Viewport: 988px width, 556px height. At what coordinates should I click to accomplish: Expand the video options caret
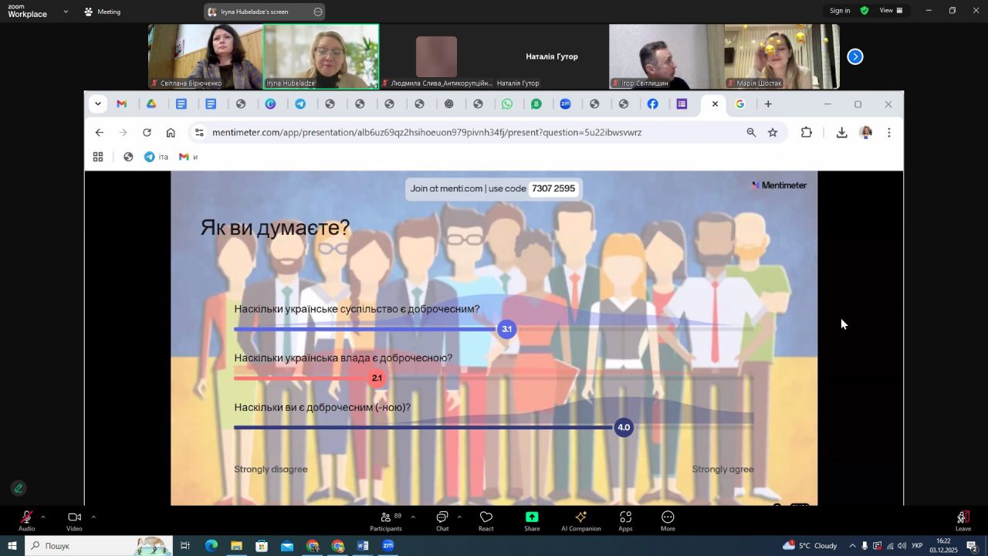(93, 517)
